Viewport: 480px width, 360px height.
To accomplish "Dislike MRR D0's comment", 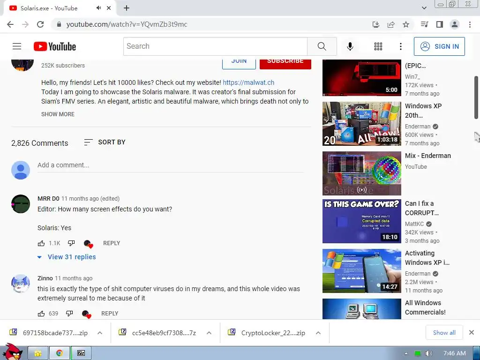I will 71,243.
